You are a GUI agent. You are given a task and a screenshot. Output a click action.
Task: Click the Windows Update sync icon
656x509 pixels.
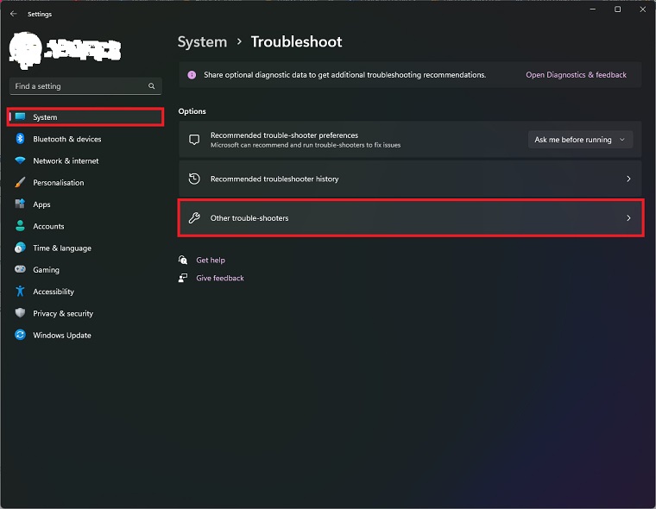click(x=20, y=336)
